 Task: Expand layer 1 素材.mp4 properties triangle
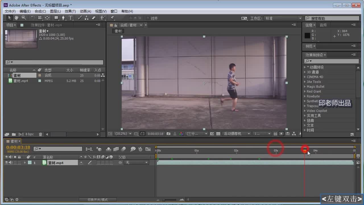[25, 163]
